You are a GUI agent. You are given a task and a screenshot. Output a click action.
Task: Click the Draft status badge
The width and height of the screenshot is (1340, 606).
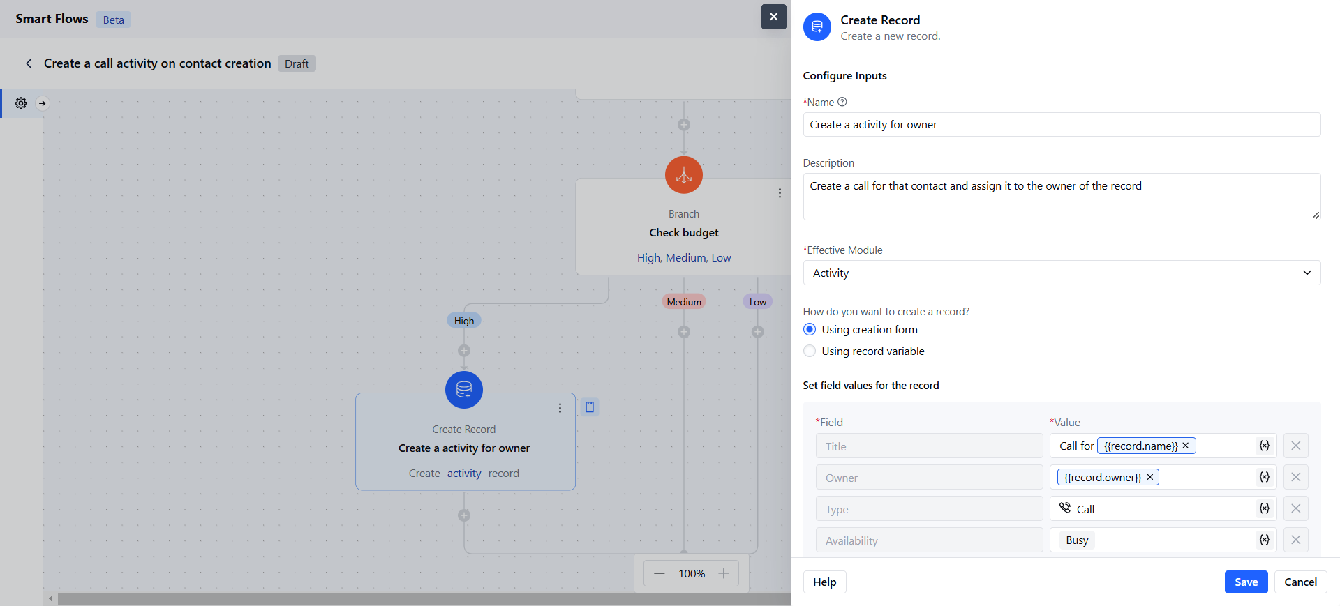[x=297, y=63]
